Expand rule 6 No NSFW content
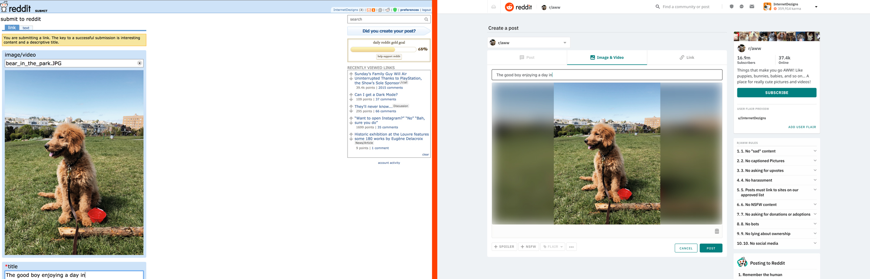870x279 pixels. 776,205
